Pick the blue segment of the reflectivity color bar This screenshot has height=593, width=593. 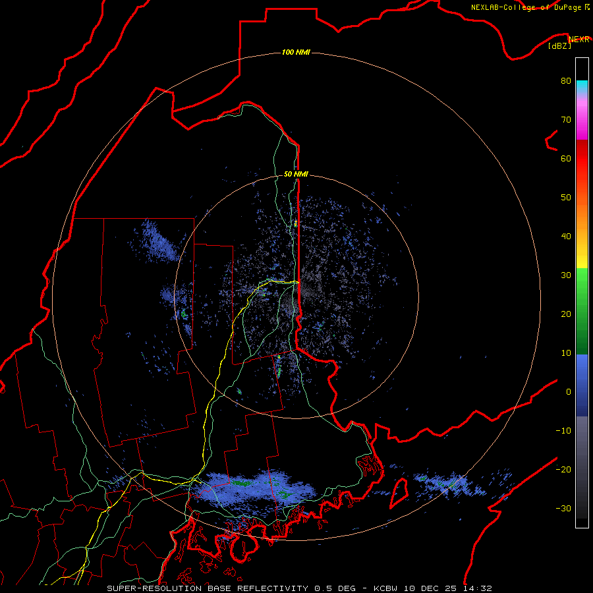pyautogui.click(x=582, y=385)
